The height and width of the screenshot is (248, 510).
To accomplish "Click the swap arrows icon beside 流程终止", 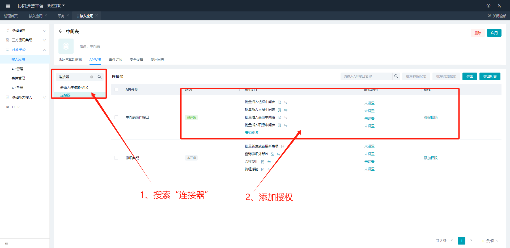I will click(x=269, y=162).
